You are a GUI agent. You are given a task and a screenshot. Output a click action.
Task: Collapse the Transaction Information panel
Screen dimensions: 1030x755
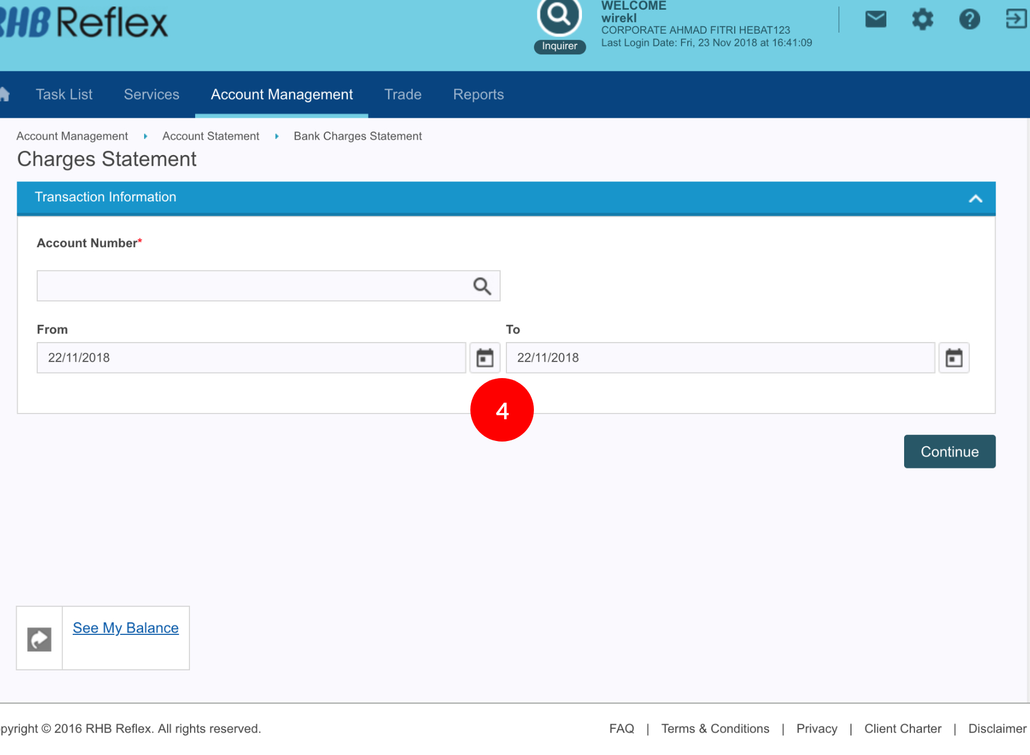coord(976,198)
